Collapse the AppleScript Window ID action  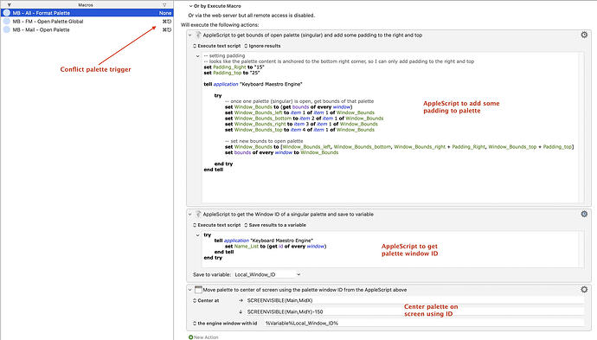[190, 215]
